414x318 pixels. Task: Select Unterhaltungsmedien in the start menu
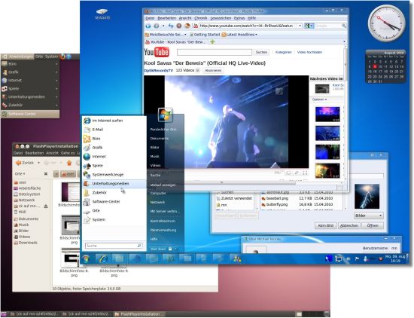114,183
